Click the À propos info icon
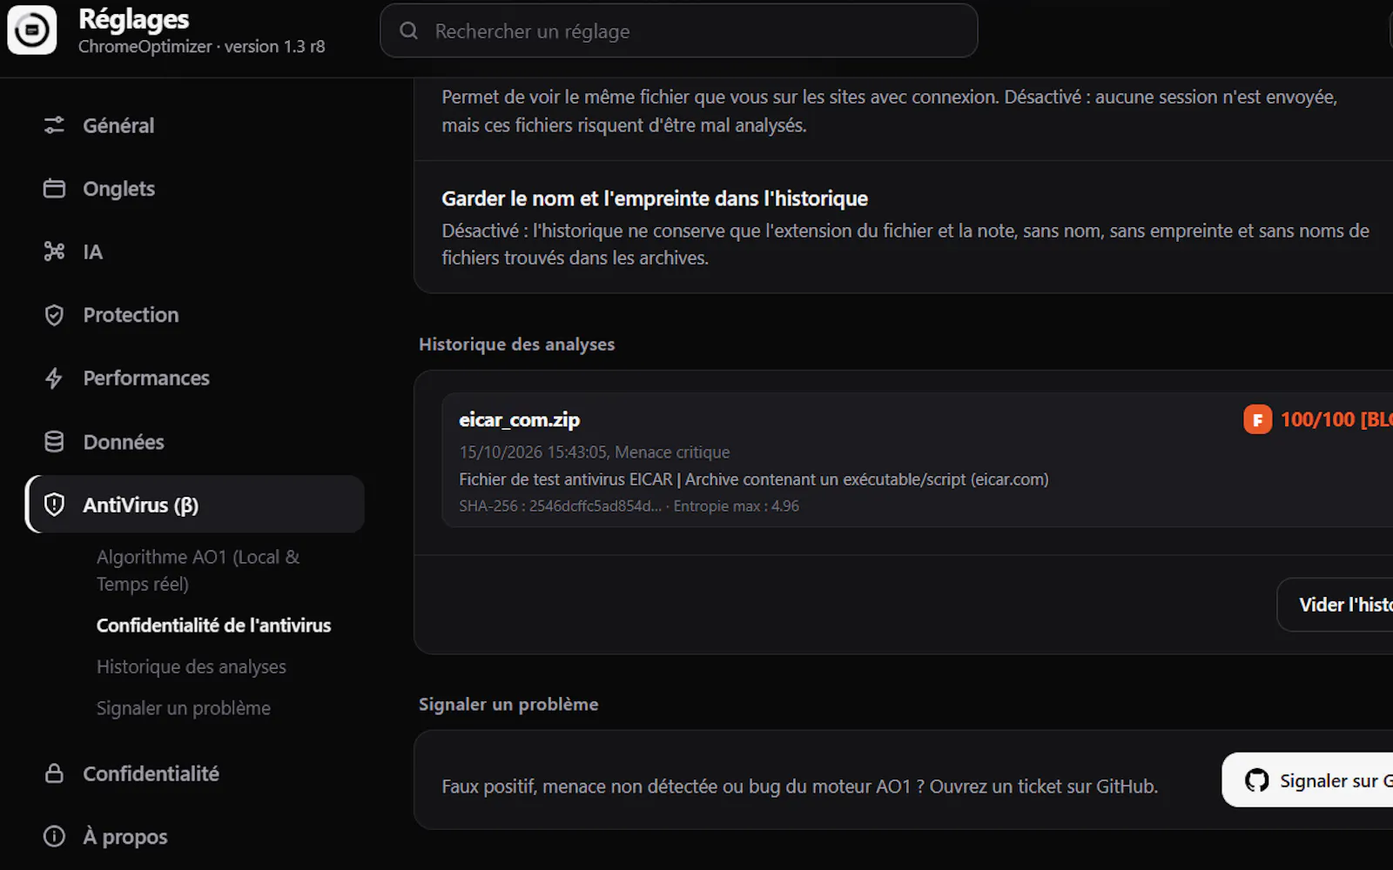The height and width of the screenshot is (870, 1393). click(54, 836)
